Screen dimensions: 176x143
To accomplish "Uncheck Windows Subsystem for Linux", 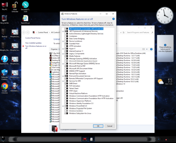I will point(65,113).
